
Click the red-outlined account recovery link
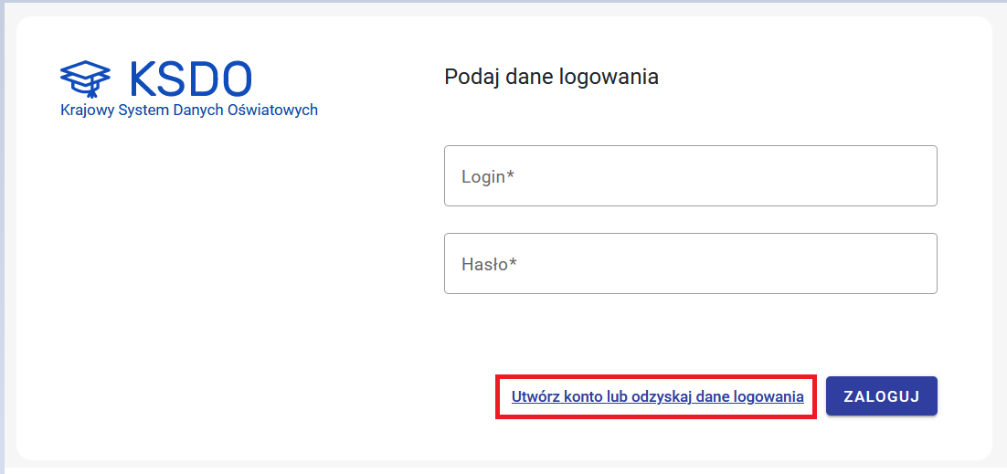pyautogui.click(x=657, y=397)
